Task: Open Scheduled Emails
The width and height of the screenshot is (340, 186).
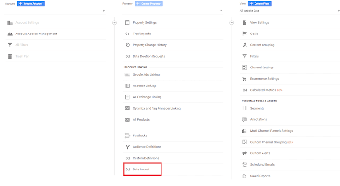Action: [x=263, y=165]
